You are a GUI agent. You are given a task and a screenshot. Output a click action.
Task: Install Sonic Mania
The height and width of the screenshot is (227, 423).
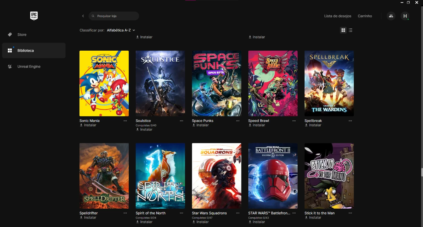point(88,125)
